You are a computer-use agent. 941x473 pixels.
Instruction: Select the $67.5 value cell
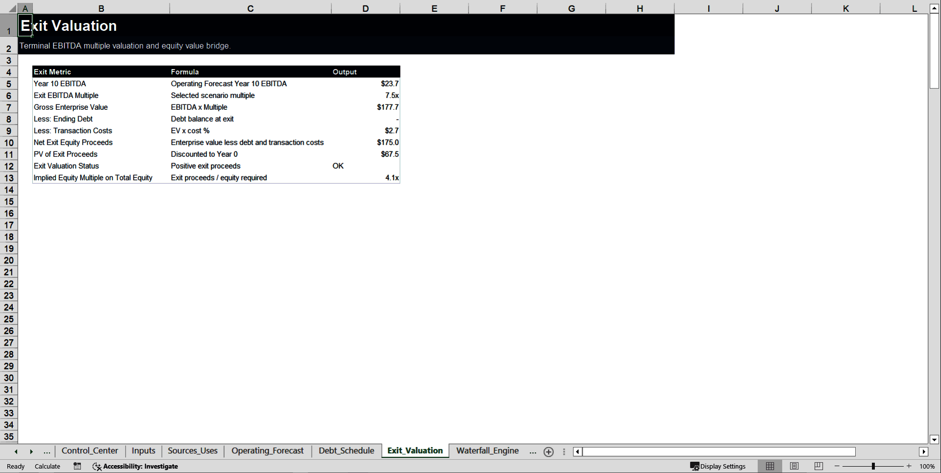(x=366, y=154)
